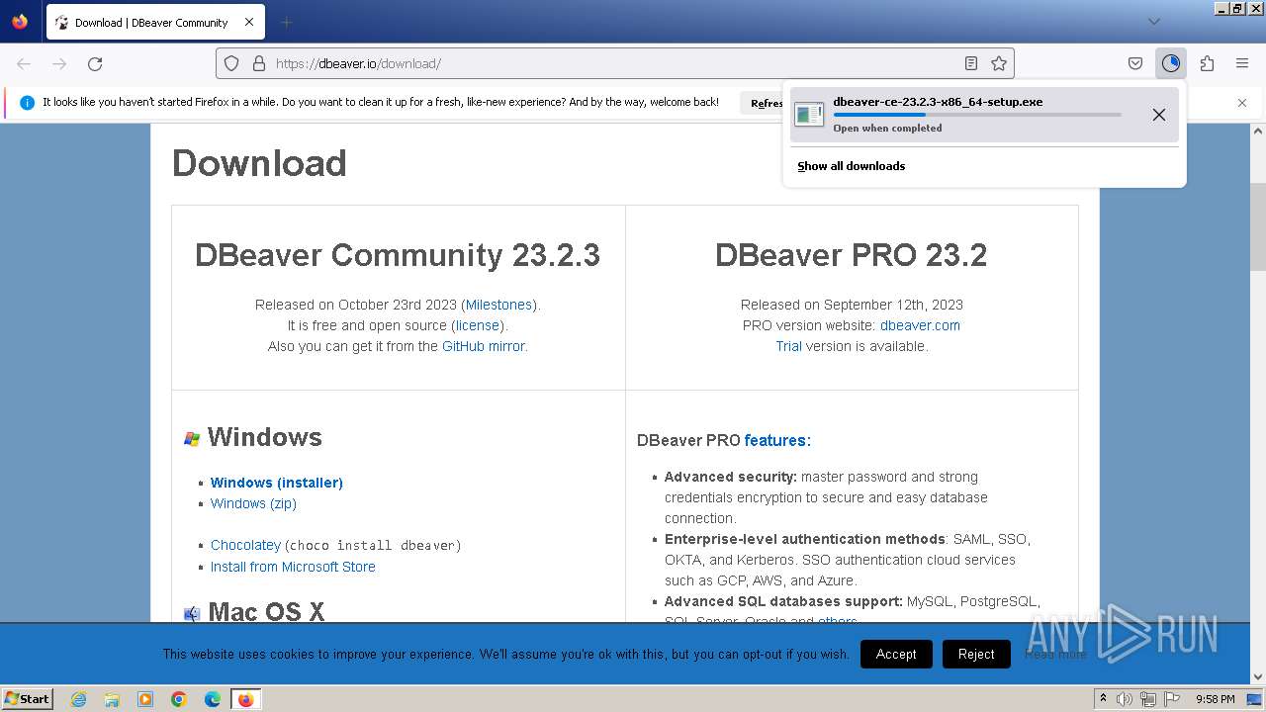Open the dbeaver.com link

point(920,325)
